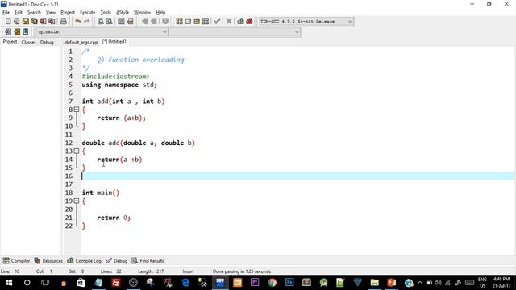The image size is (516, 290).
Task: Open the Project menu
Action: [x=68, y=13]
